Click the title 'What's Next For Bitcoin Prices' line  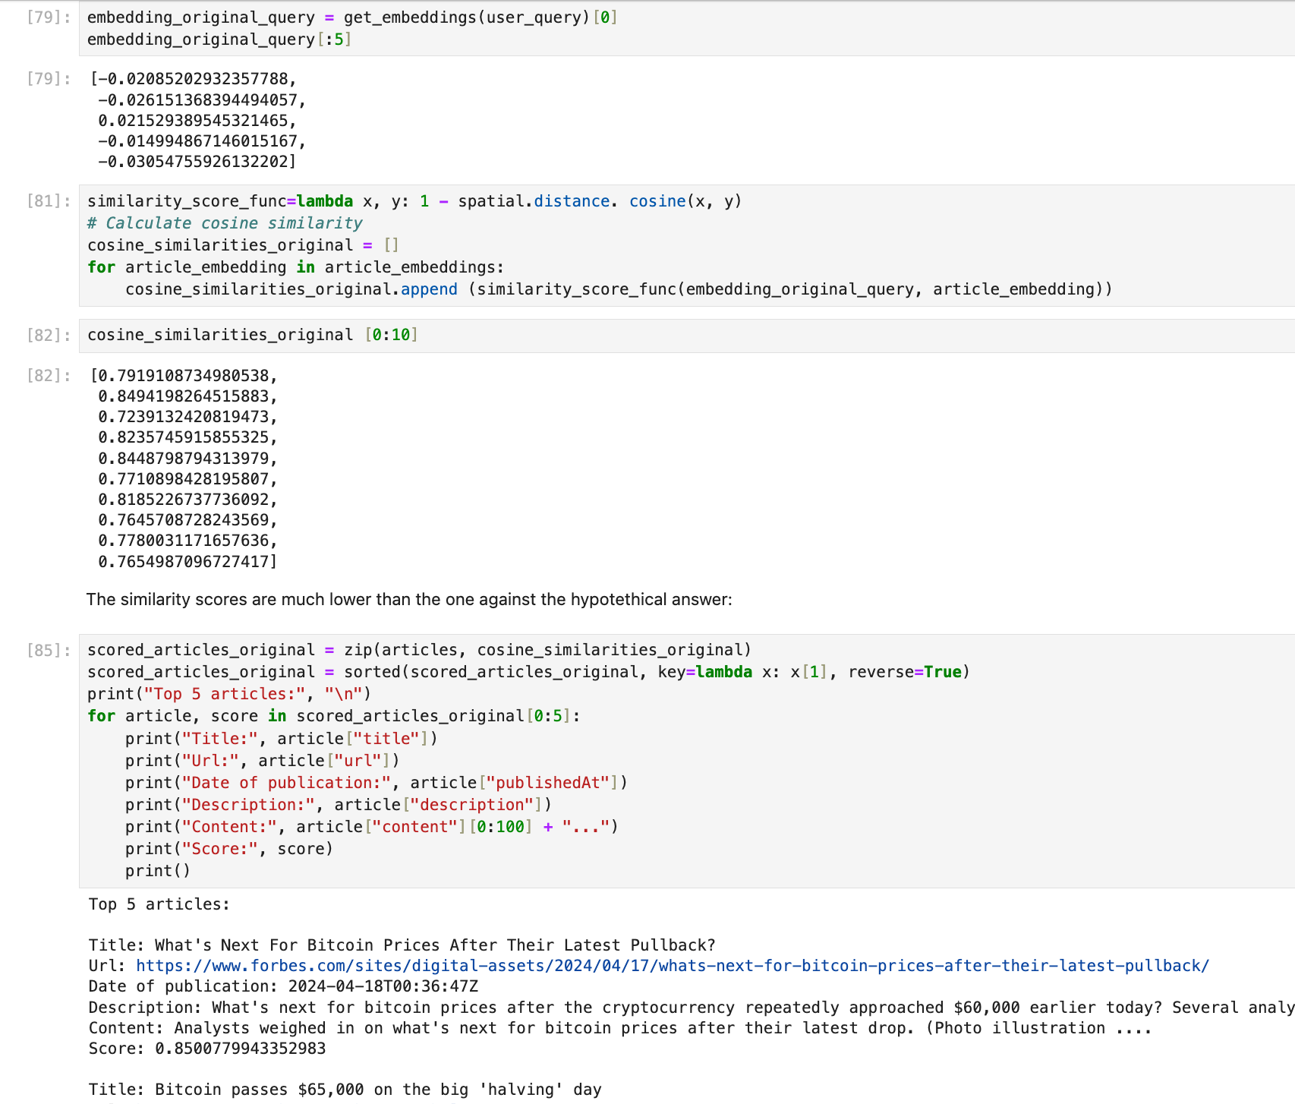[402, 945]
